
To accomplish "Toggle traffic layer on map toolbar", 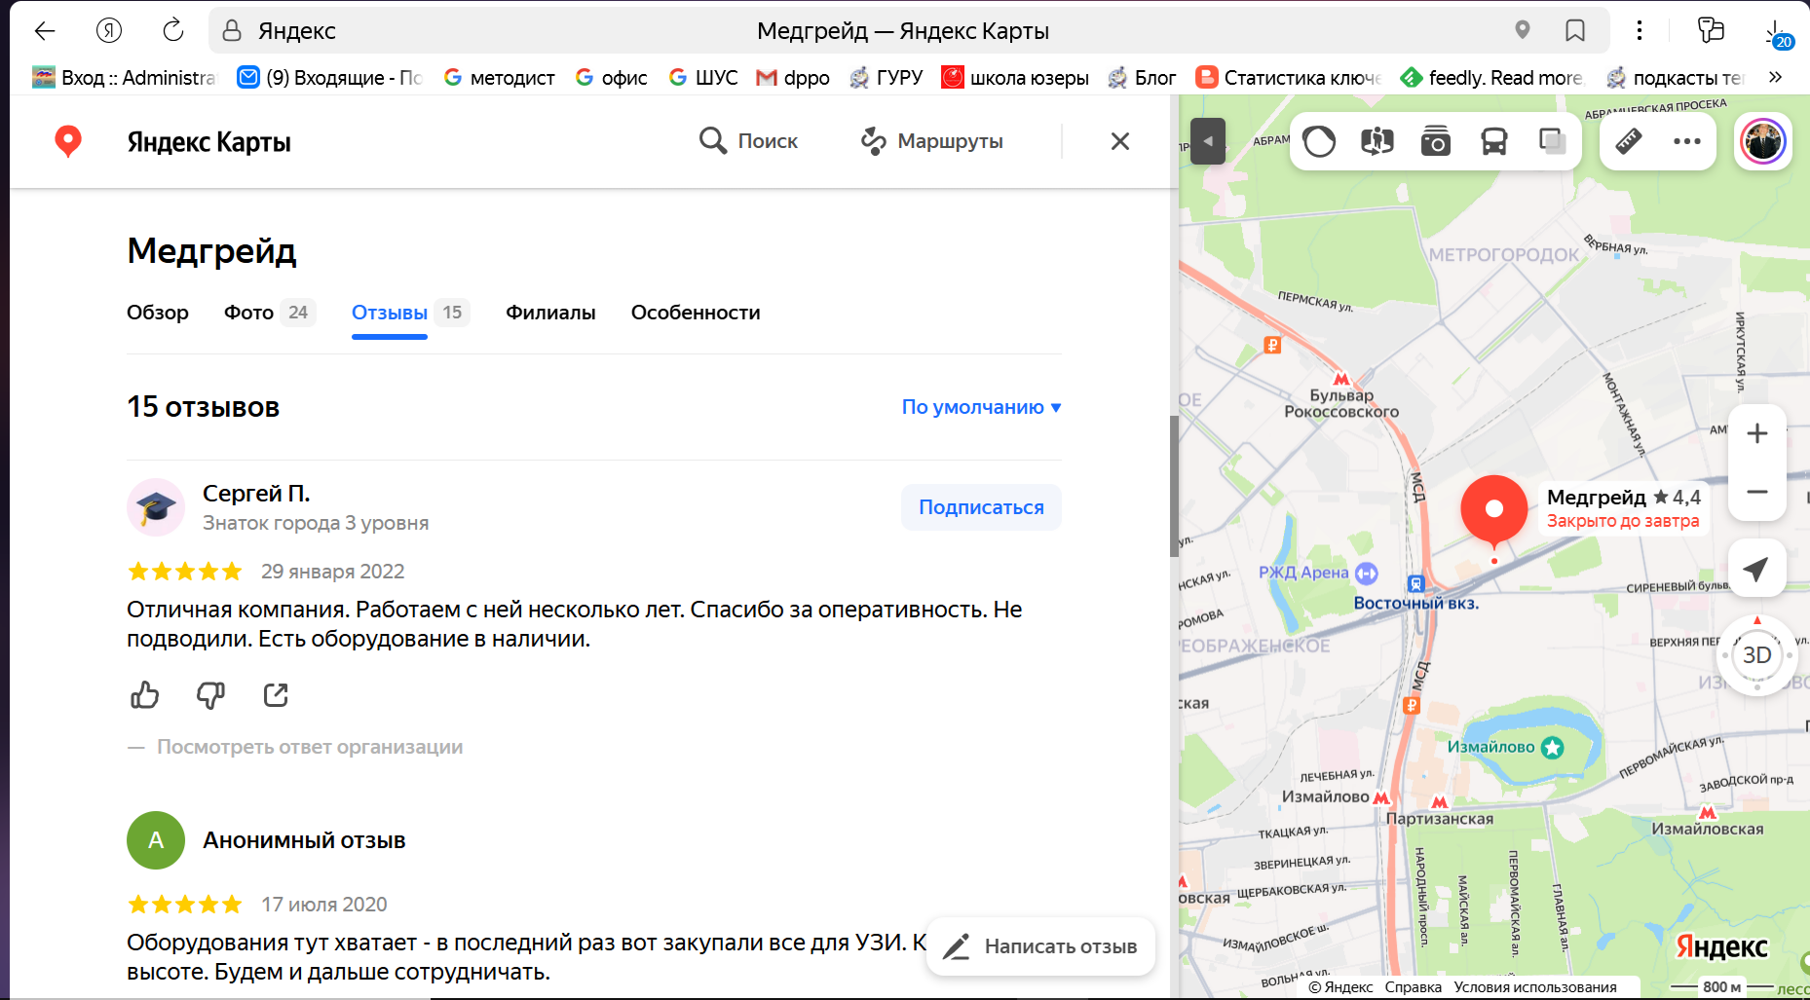I will click(1319, 142).
